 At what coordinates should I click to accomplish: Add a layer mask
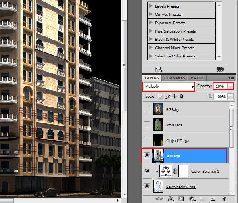(x=181, y=198)
